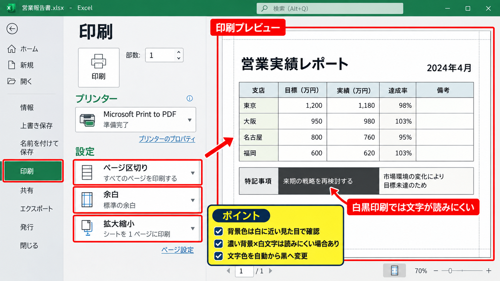
Task: Go to the next preview page arrow
Action: click(x=271, y=271)
